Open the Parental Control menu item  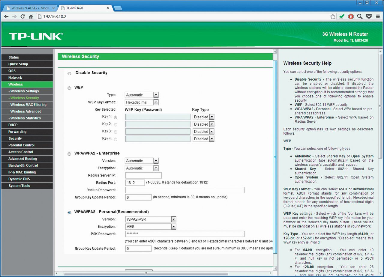tap(27, 145)
